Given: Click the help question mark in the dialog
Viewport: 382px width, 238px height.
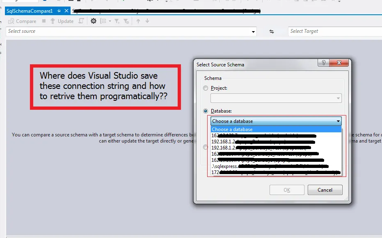Looking at the screenshot, I should pyautogui.click(x=323, y=63).
